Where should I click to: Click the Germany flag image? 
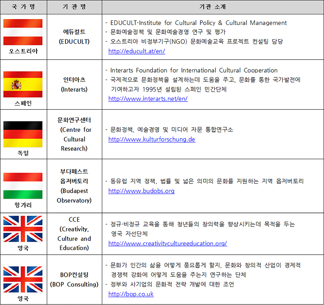23,134
